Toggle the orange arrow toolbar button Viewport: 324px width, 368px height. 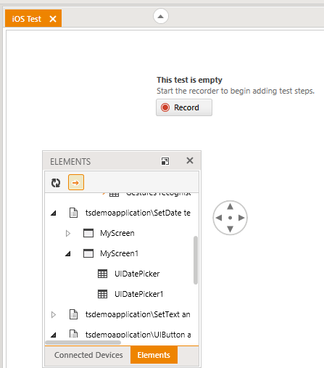coord(76,182)
